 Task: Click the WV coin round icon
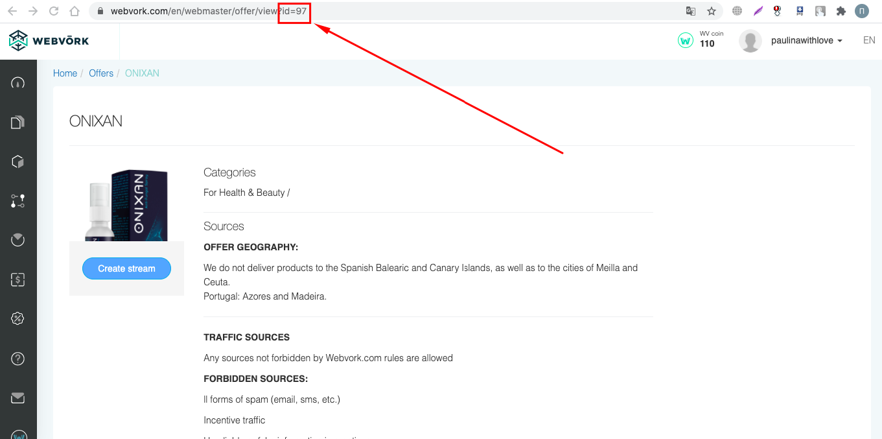tap(686, 40)
